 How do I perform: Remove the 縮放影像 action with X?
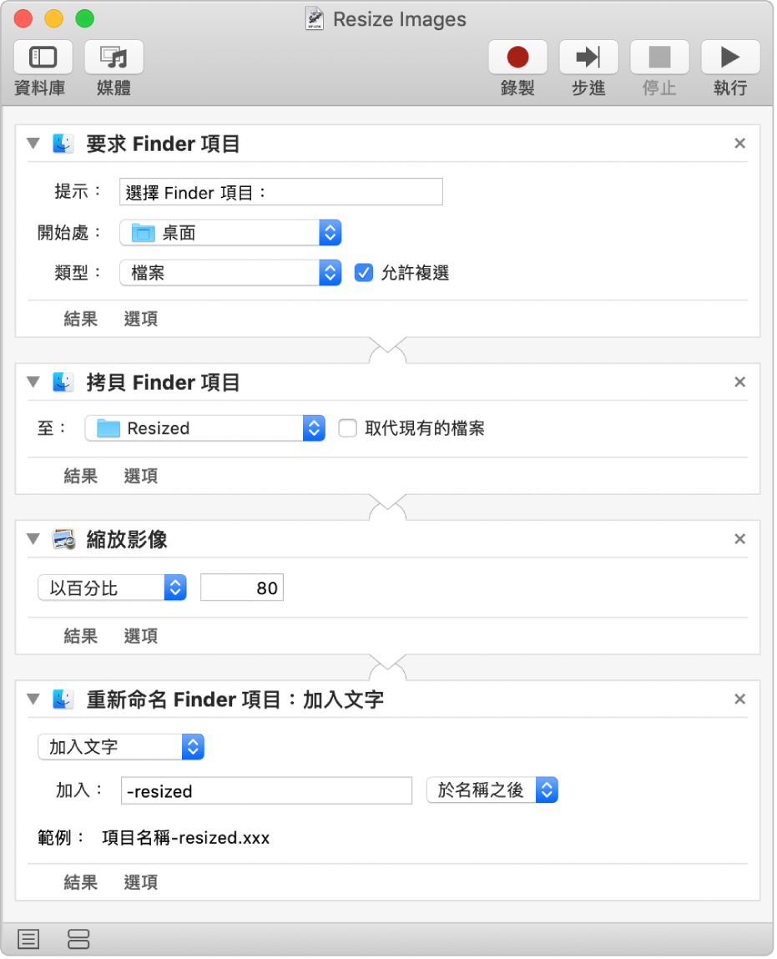point(739,539)
